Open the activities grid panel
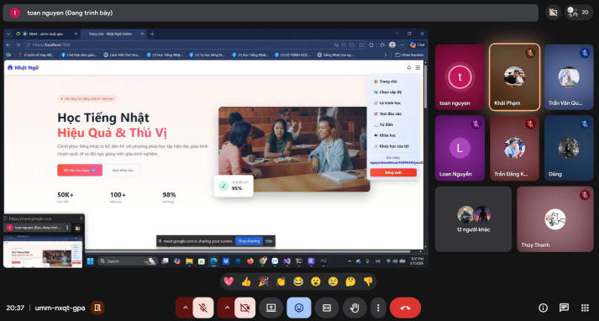 click(585, 308)
